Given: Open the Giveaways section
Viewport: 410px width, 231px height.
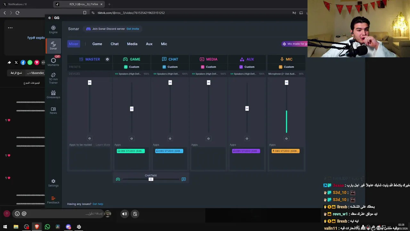Looking at the screenshot, I should pyautogui.click(x=53, y=95).
